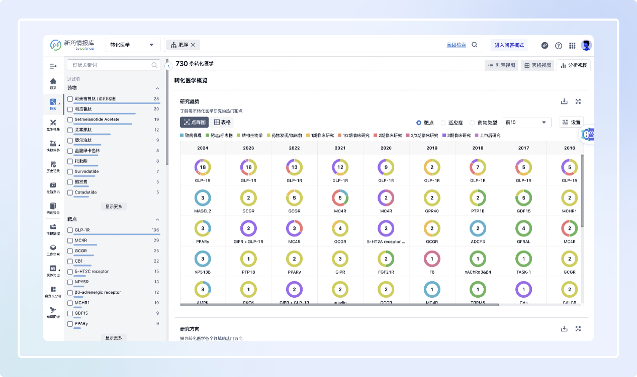This screenshot has width=637, height=377.
Task: Toggle the sidebar menu expand icon
Action: tap(53, 66)
